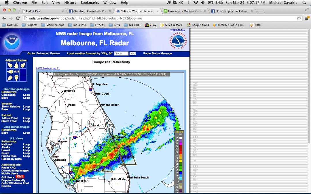
Task: Go back with the browser back arrow
Action: 4,18
